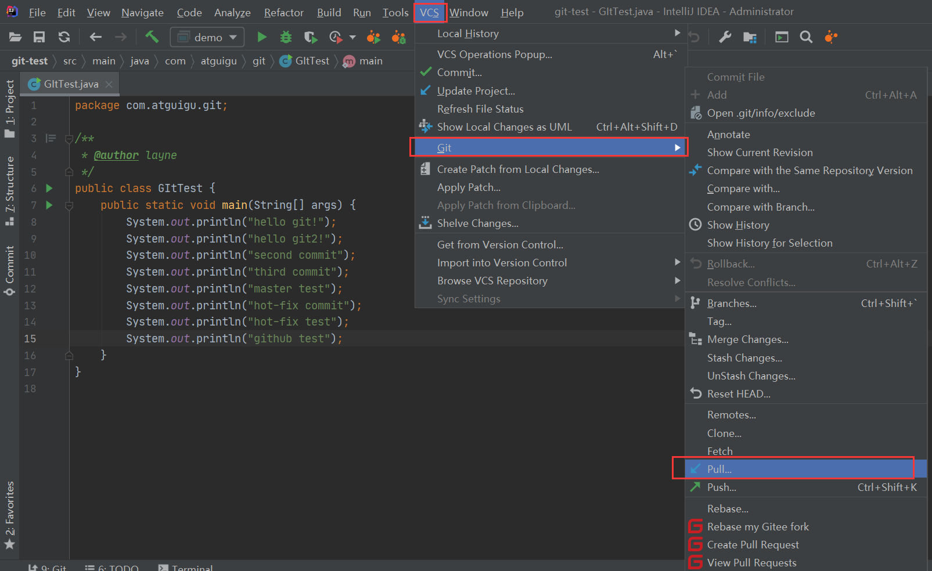Open Project Structure folder icon
Image resolution: width=932 pixels, height=571 pixels.
pos(750,37)
